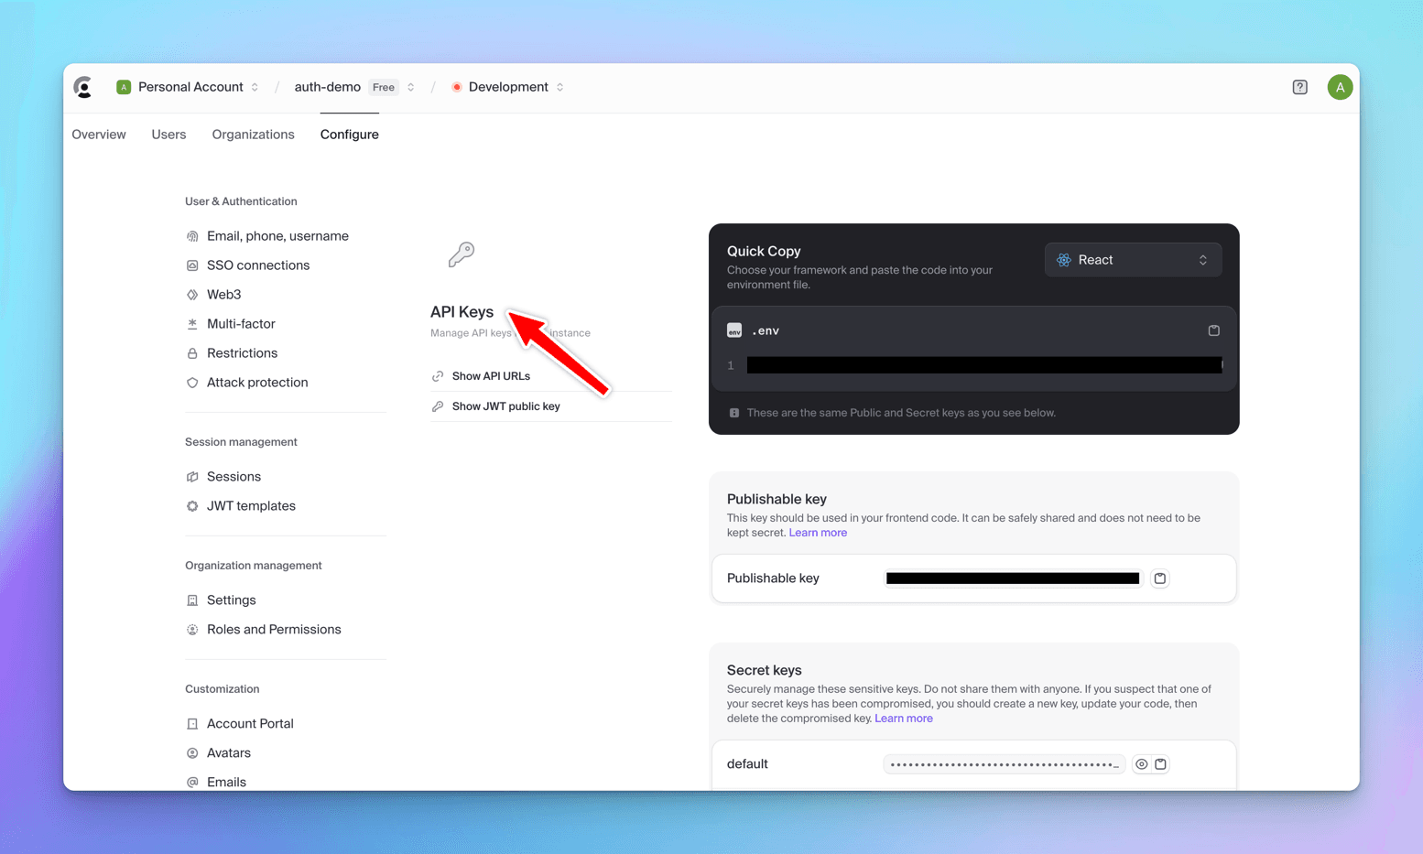Screen dimensions: 1423x854
Task: Copy the default secret key
Action: click(1160, 764)
